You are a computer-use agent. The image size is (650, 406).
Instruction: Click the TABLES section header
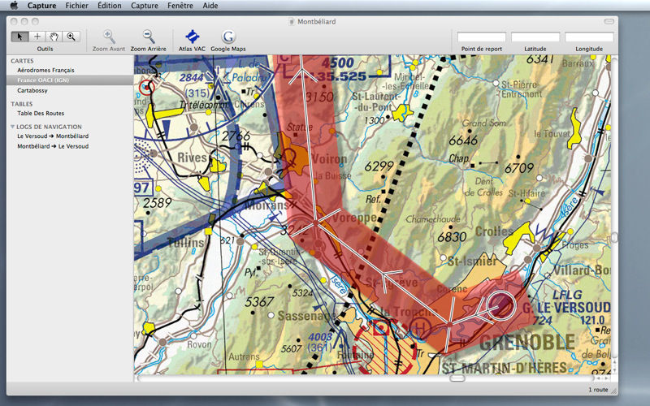22,104
